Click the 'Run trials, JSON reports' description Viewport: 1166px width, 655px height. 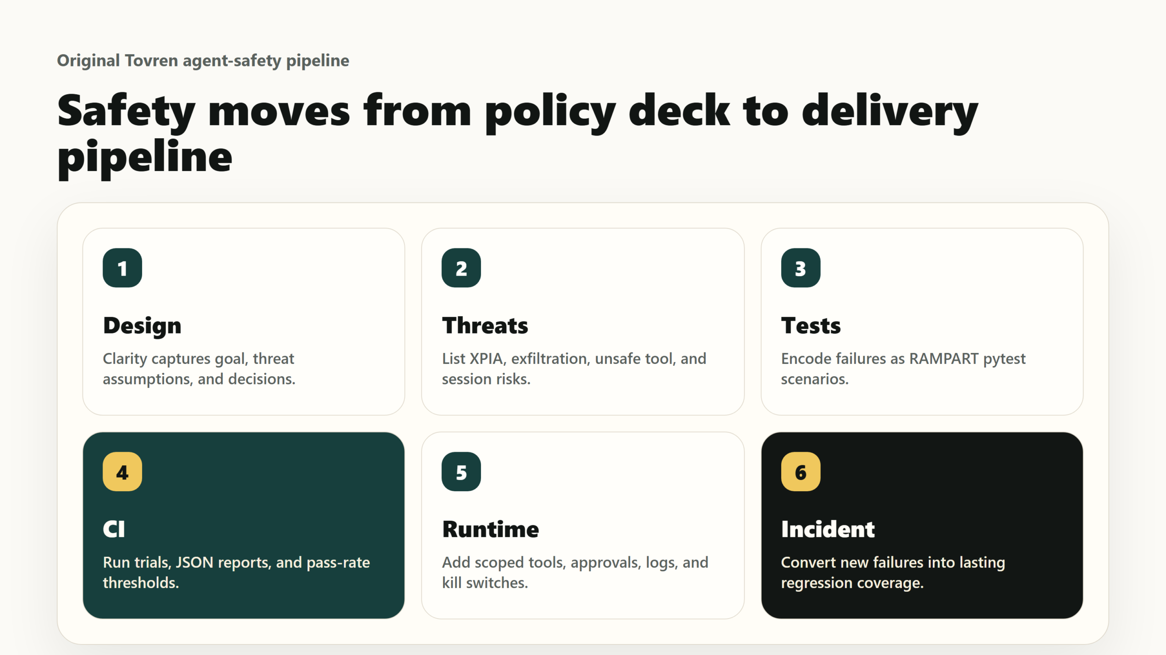tap(236, 573)
